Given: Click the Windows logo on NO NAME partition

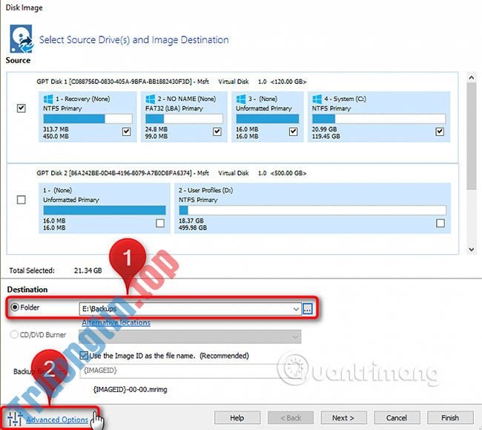Looking at the screenshot, I should (x=150, y=99).
